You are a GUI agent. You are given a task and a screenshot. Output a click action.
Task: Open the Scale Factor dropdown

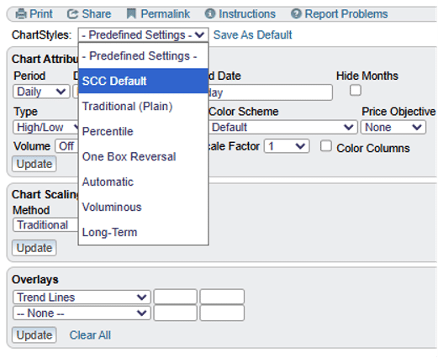pyautogui.click(x=287, y=146)
